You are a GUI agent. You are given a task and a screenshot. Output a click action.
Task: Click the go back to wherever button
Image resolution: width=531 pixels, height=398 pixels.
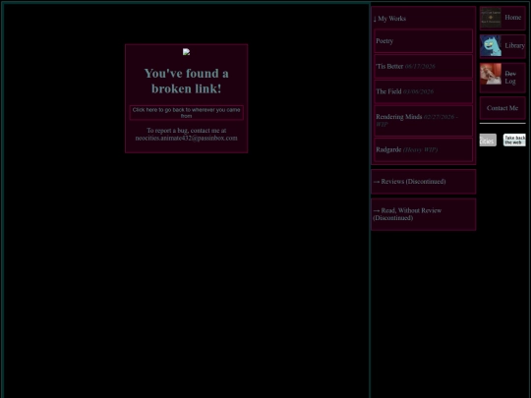pyautogui.click(x=186, y=113)
